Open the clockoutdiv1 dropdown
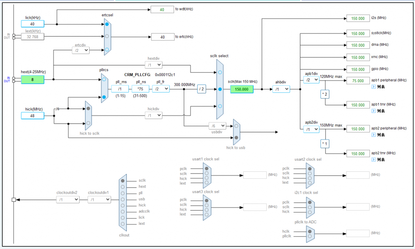This screenshot has width=415, height=249. (99, 199)
